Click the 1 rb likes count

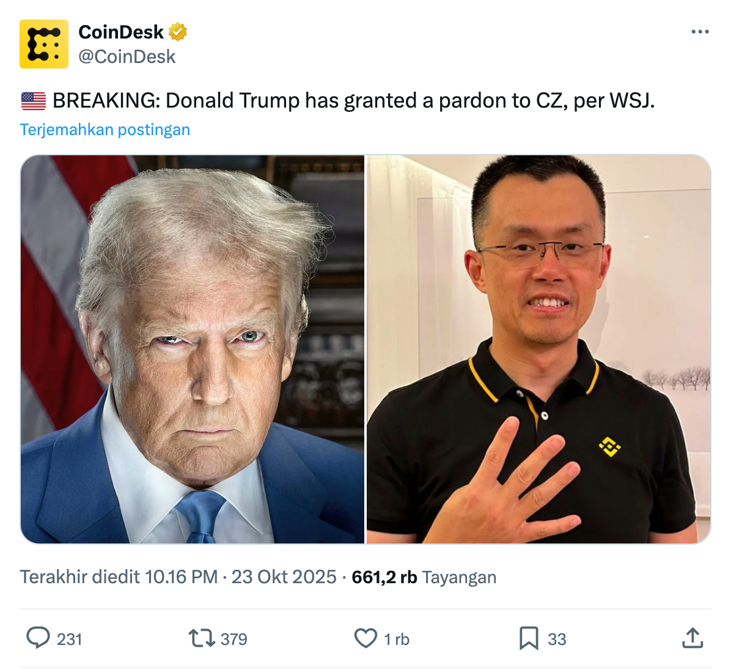click(397, 639)
